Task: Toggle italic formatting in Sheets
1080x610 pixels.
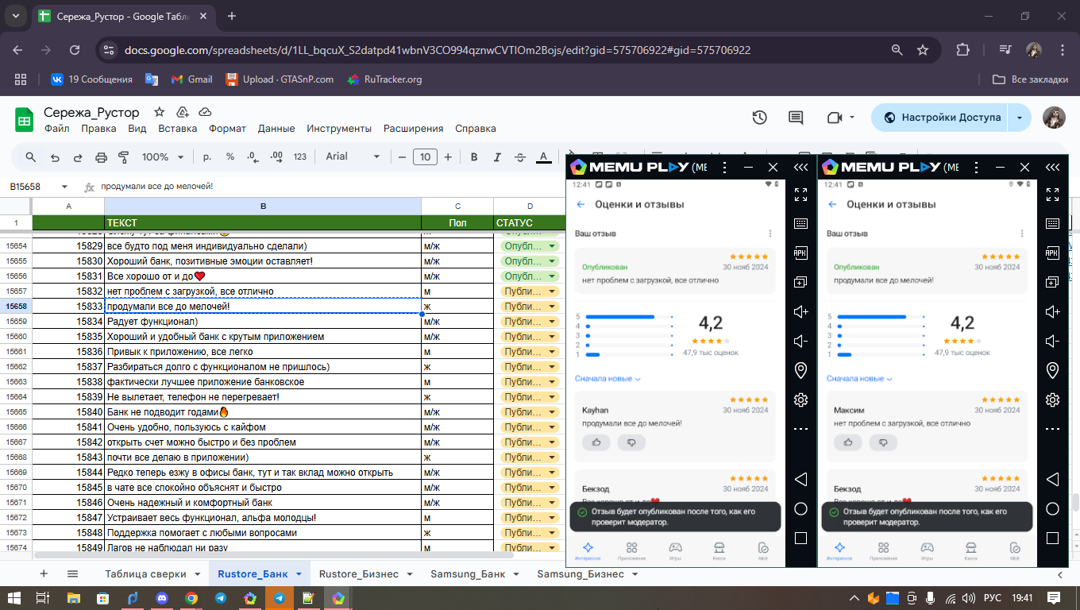Action: [x=497, y=156]
